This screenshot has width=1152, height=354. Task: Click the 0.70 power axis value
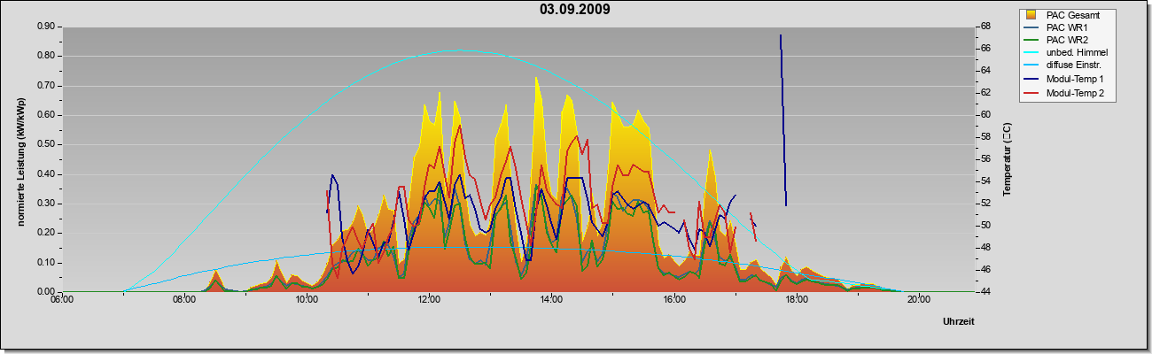coord(45,86)
